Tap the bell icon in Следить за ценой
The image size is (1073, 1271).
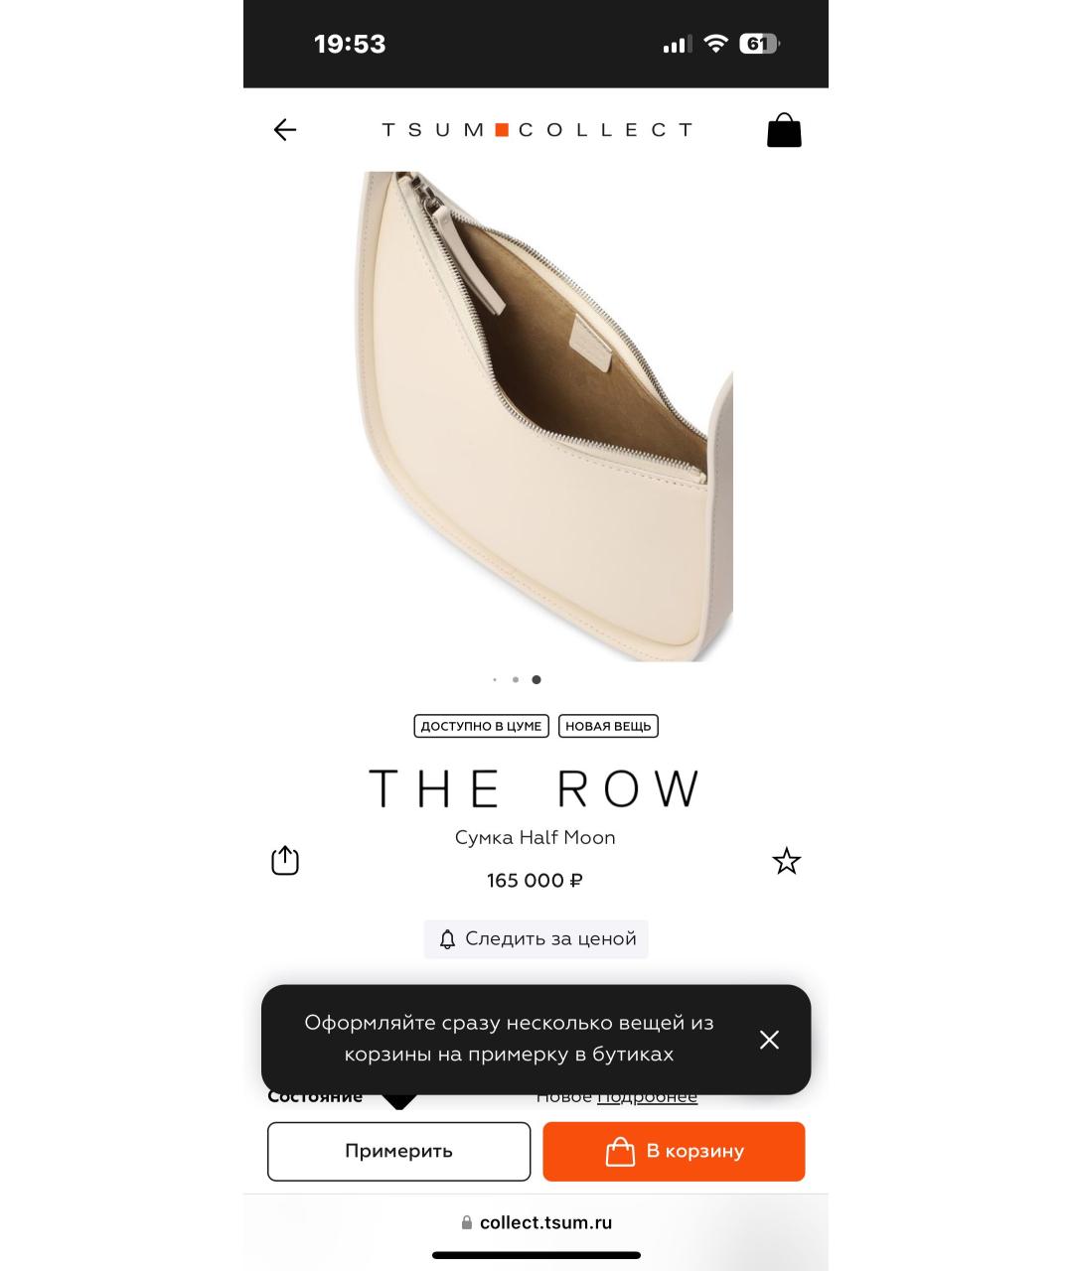click(447, 939)
